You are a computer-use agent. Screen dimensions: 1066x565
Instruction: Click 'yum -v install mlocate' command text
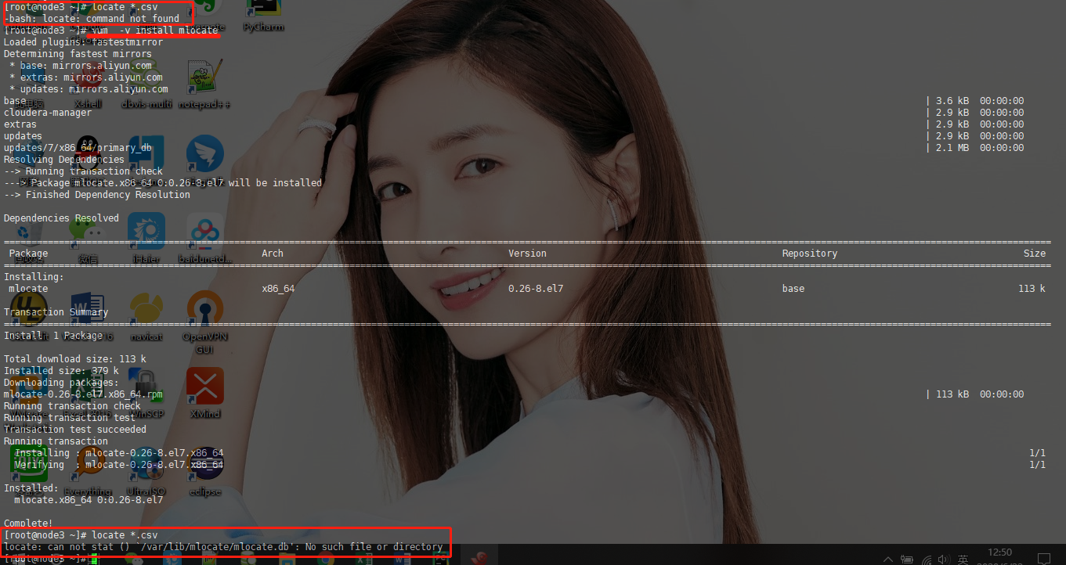(154, 31)
